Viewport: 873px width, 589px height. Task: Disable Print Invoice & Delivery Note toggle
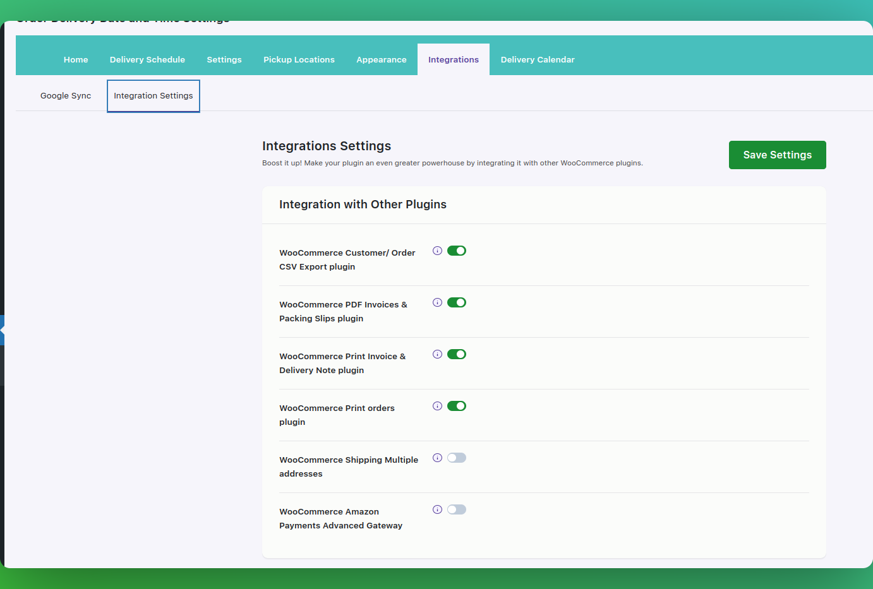pos(457,354)
